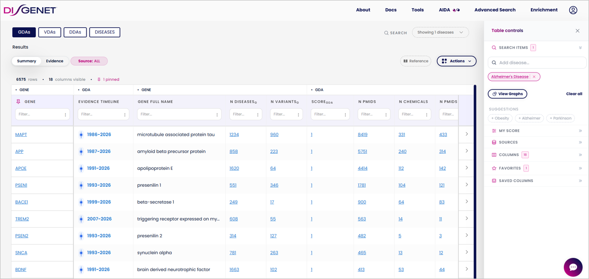Toggle the Source: ALL filter pill

pos(89,61)
